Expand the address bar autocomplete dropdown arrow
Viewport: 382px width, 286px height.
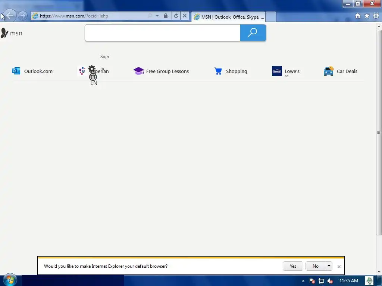coord(157,16)
